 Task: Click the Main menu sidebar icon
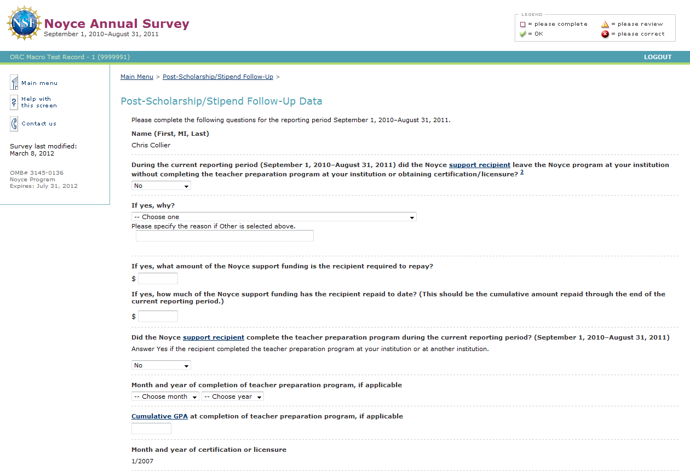(14, 83)
